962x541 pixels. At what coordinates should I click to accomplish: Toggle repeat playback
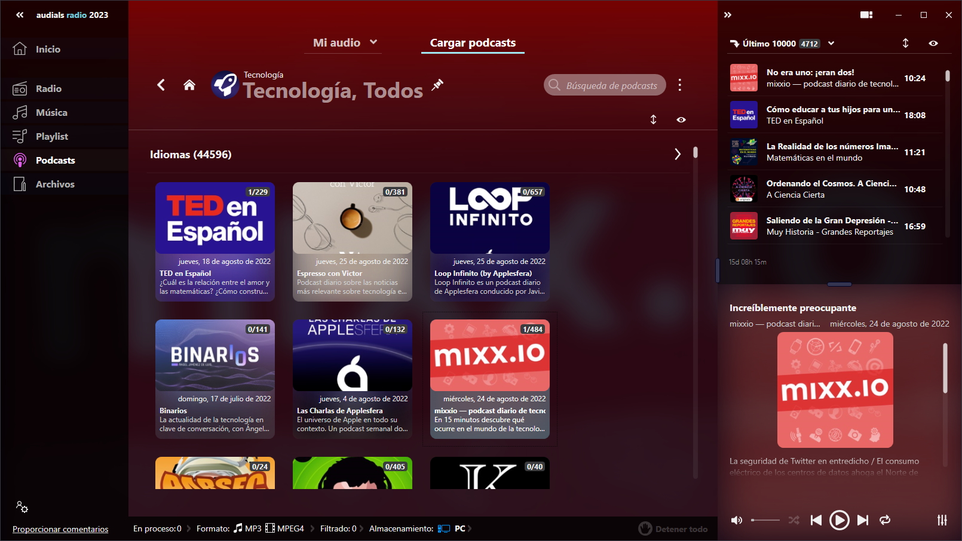(885, 520)
